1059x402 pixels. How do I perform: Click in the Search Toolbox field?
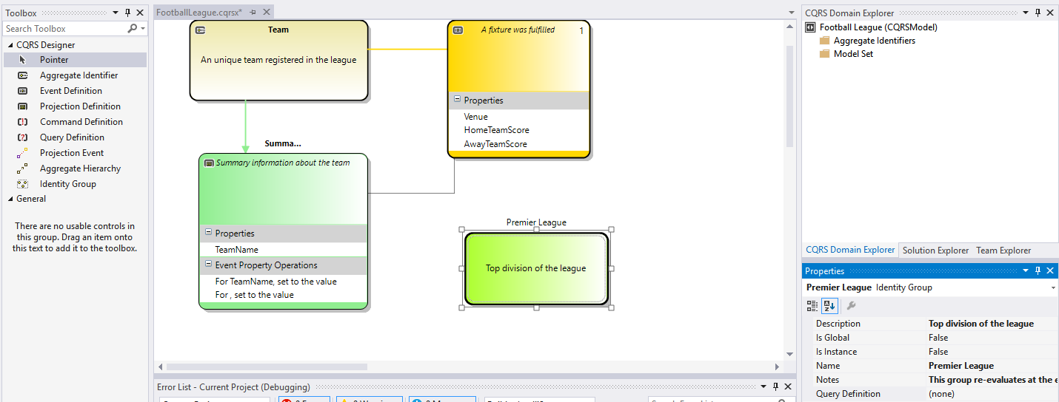tap(65, 28)
